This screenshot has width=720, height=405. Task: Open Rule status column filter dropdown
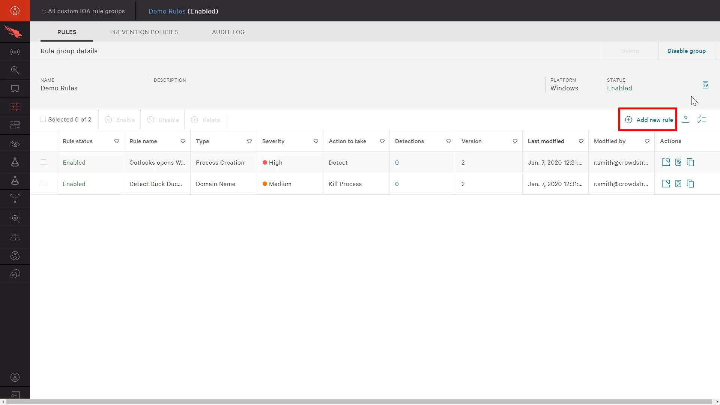[x=117, y=141]
